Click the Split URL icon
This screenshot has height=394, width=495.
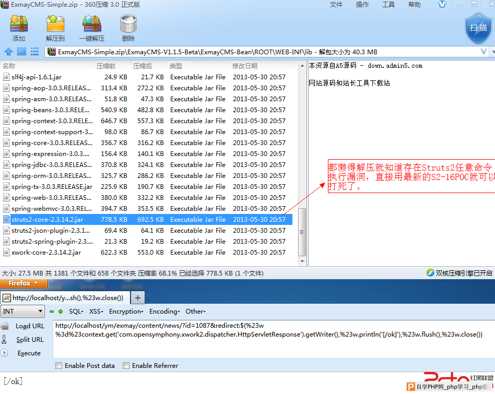[4, 340]
